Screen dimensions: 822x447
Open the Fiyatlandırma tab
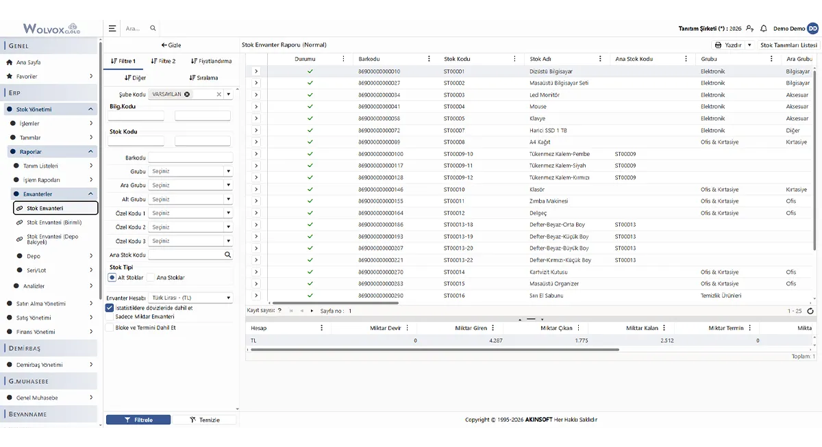pyautogui.click(x=211, y=61)
